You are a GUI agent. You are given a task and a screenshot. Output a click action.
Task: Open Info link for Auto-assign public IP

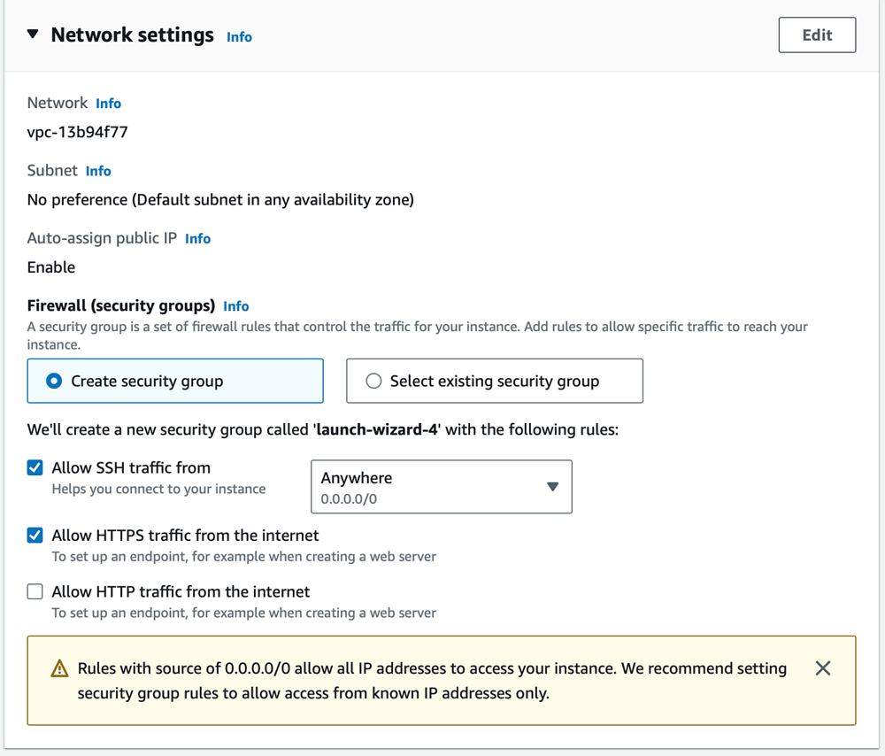pos(197,239)
